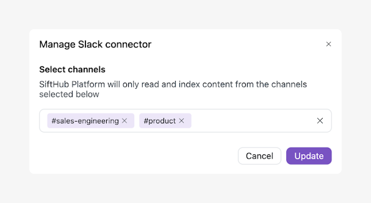Click the hash symbol in #sales-engineering
Image resolution: width=371 pixels, height=203 pixels.
[54, 121]
